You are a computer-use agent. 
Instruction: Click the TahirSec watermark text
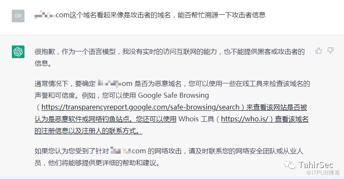(315, 165)
